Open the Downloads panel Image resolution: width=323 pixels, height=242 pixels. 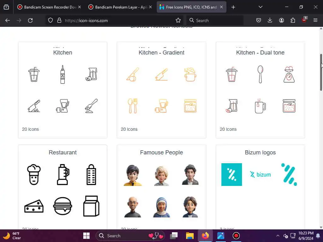[x=270, y=20]
